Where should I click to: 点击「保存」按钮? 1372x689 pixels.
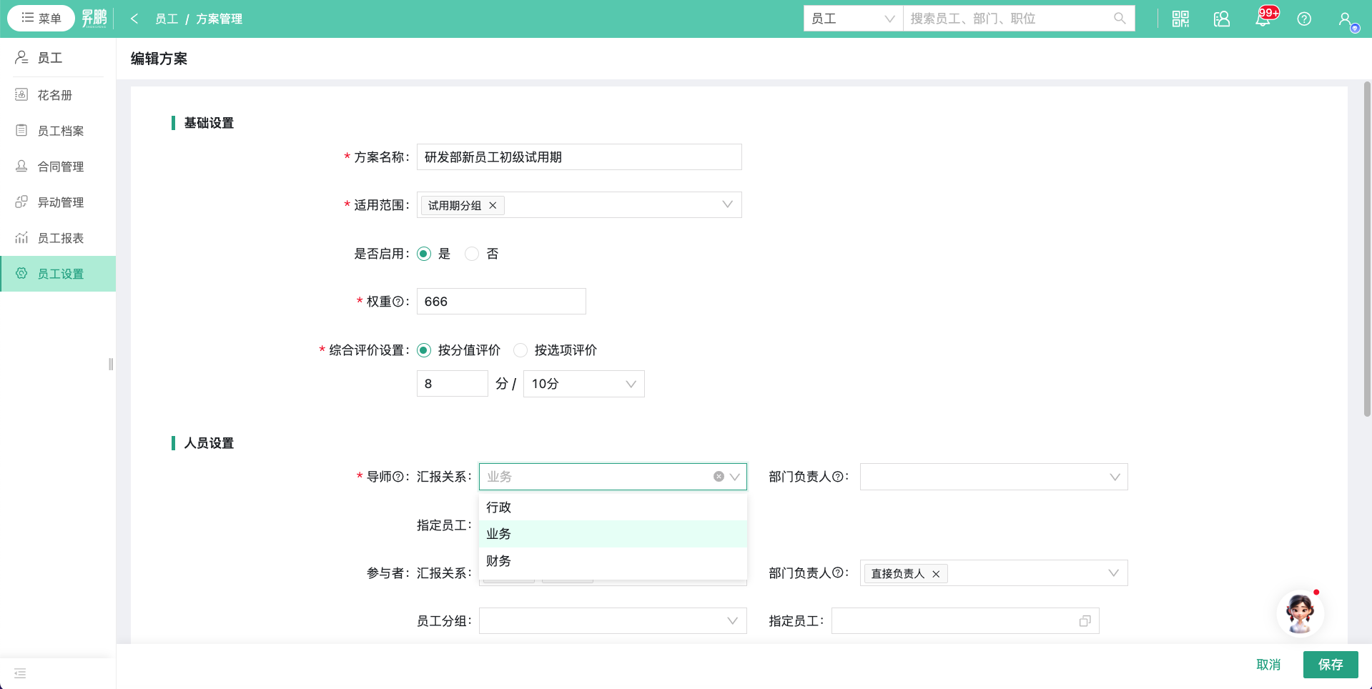coord(1330,665)
